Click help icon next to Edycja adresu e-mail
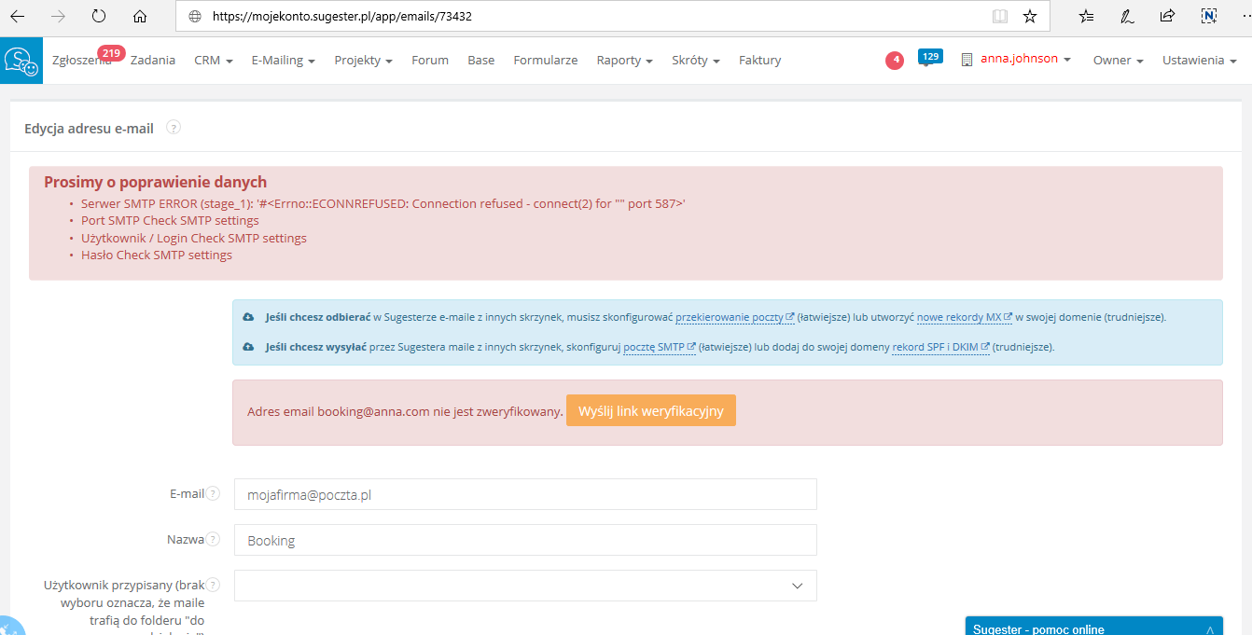The height and width of the screenshot is (635, 1252). pos(174,128)
